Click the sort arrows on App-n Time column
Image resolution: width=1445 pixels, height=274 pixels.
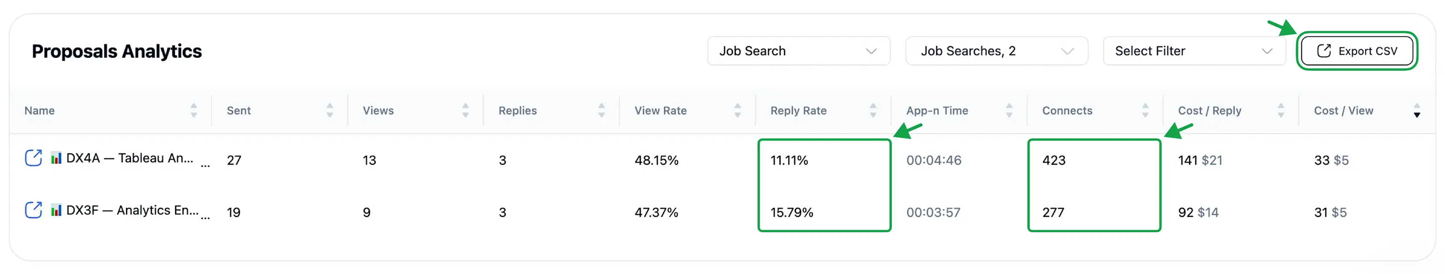click(x=1010, y=111)
